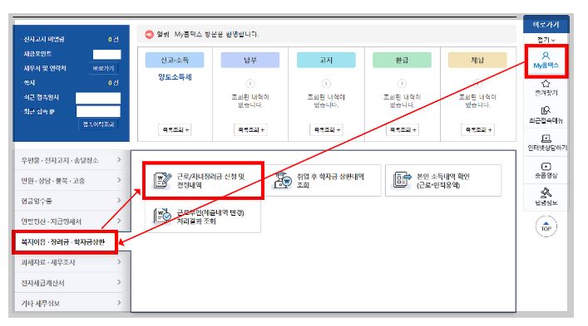
Task: Click 목록조회 + under 환급
Action: click(x=403, y=129)
